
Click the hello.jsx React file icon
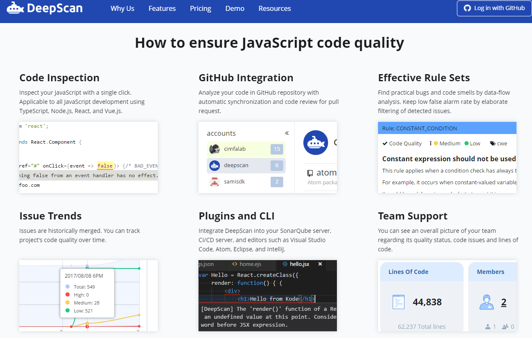pyautogui.click(x=285, y=264)
